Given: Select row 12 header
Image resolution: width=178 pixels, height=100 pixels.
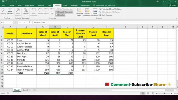Looking at the screenshot, I should [2, 73].
